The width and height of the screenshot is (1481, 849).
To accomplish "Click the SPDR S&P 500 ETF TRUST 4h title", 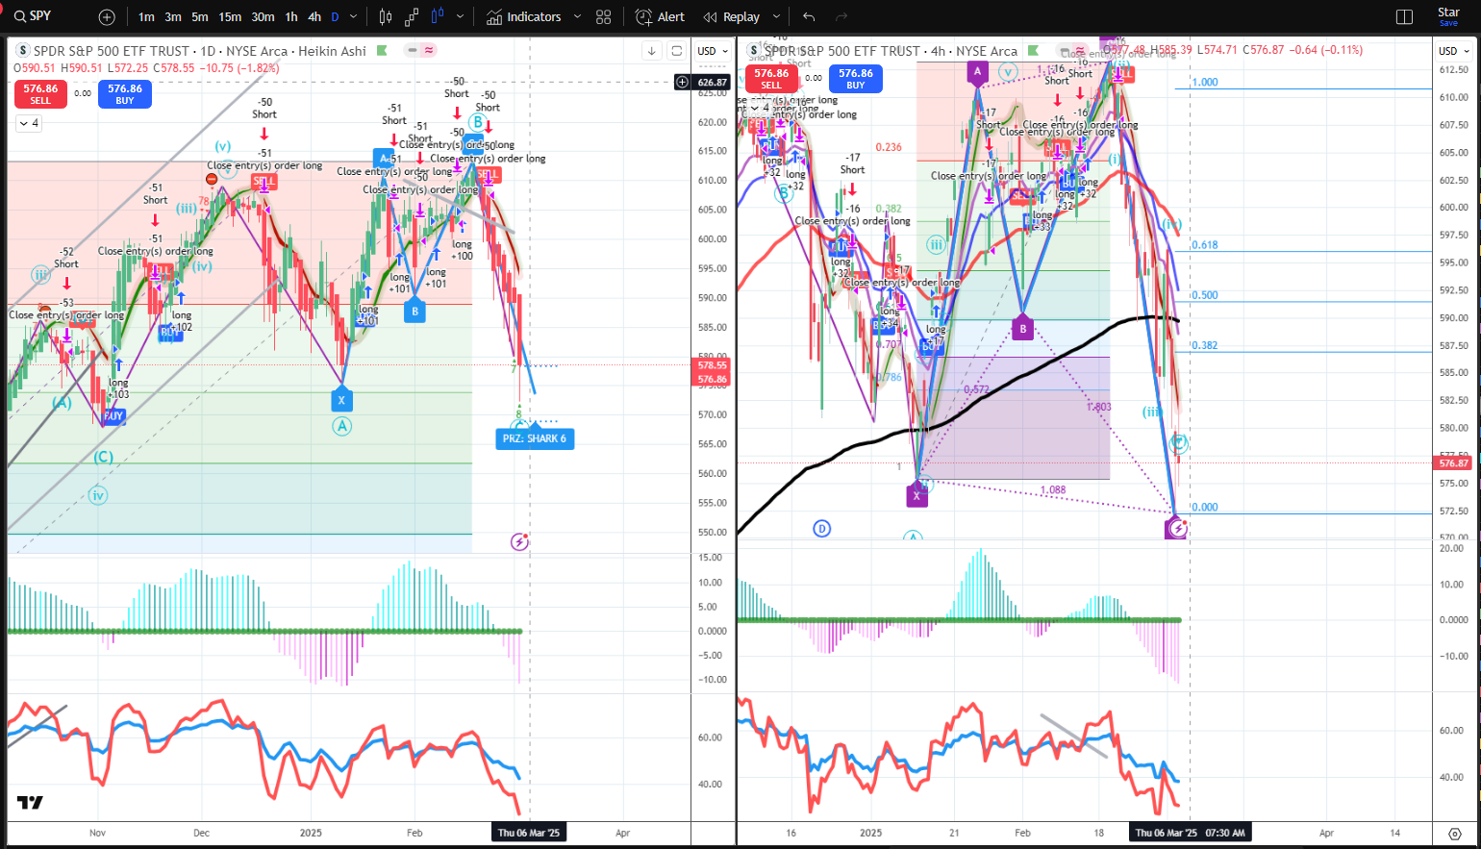I will (x=891, y=51).
